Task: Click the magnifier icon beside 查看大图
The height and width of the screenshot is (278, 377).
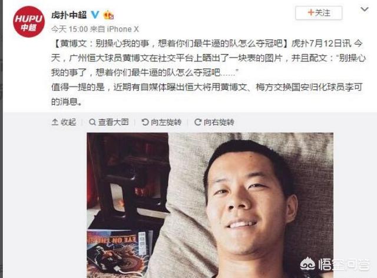Action: click(92, 122)
